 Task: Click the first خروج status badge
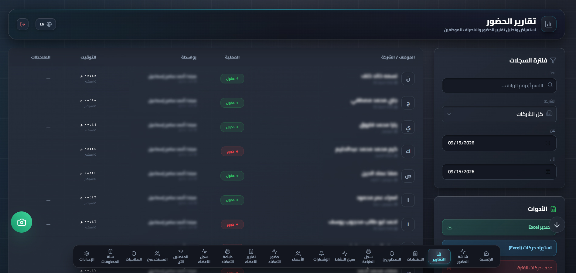(232, 151)
